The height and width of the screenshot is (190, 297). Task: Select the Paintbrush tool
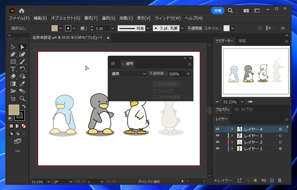[x=22, y=61]
